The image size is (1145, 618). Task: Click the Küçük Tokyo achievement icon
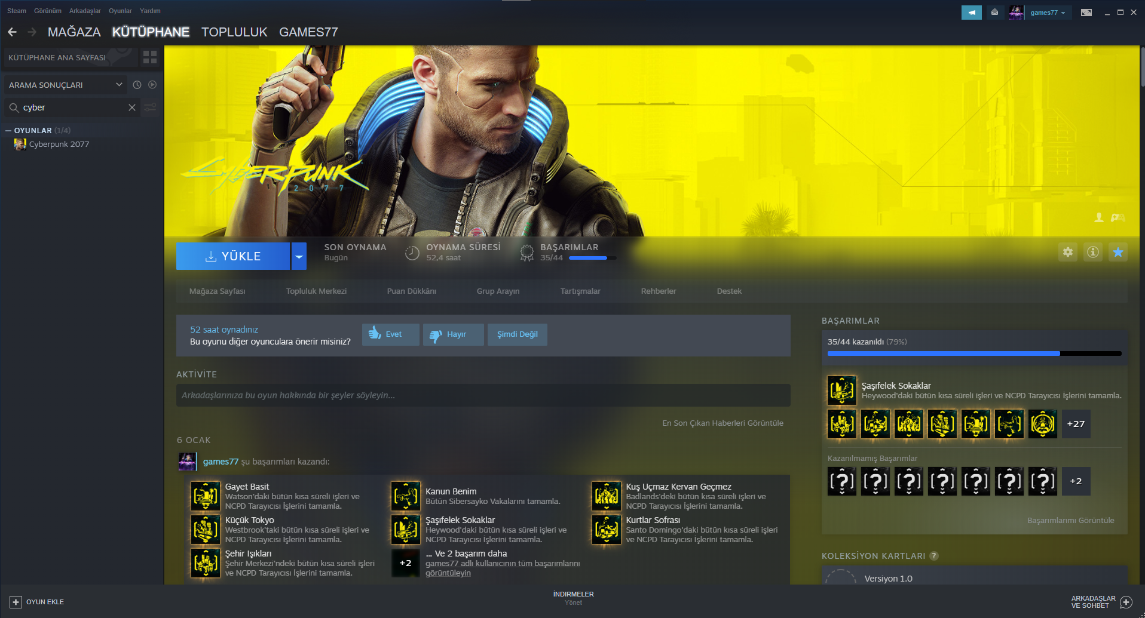[x=206, y=530]
